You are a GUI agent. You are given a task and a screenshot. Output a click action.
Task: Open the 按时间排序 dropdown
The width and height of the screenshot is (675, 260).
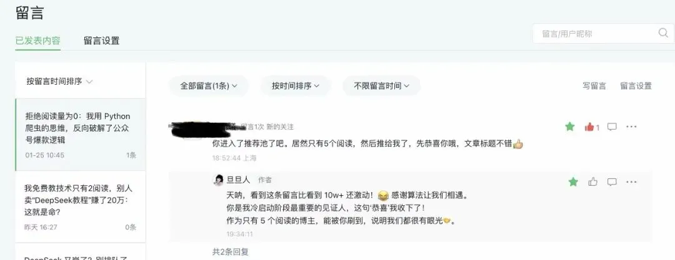click(x=295, y=86)
